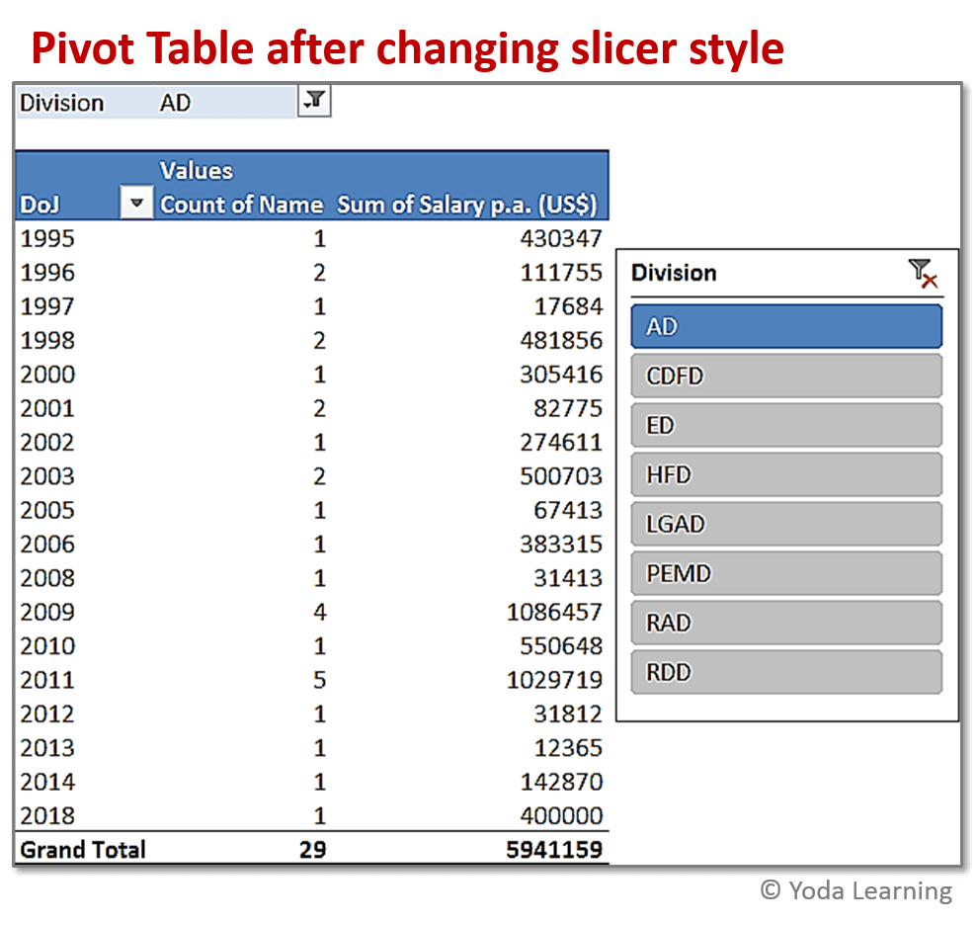Click the 2010 row label
The width and height of the screenshot is (976, 925).
pyautogui.click(x=47, y=646)
